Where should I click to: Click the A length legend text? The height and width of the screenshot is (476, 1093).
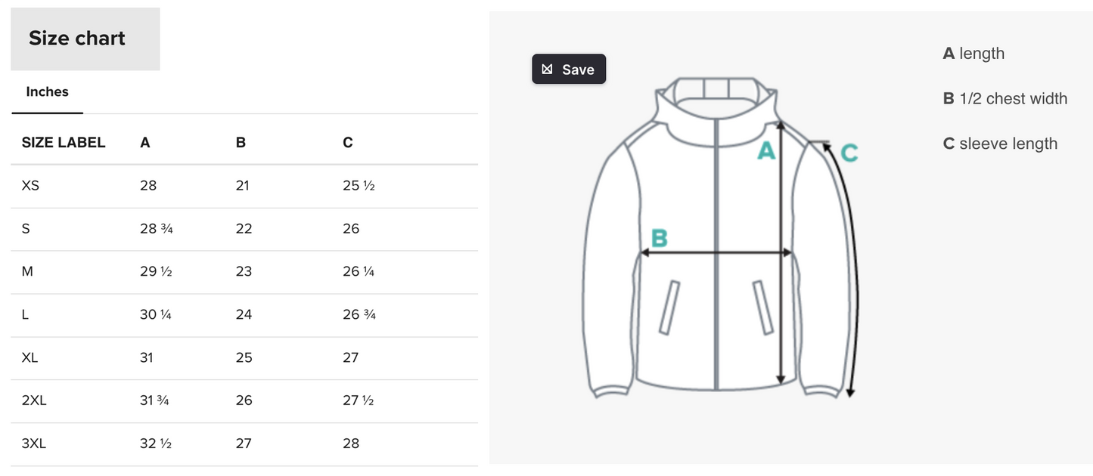coord(973,54)
